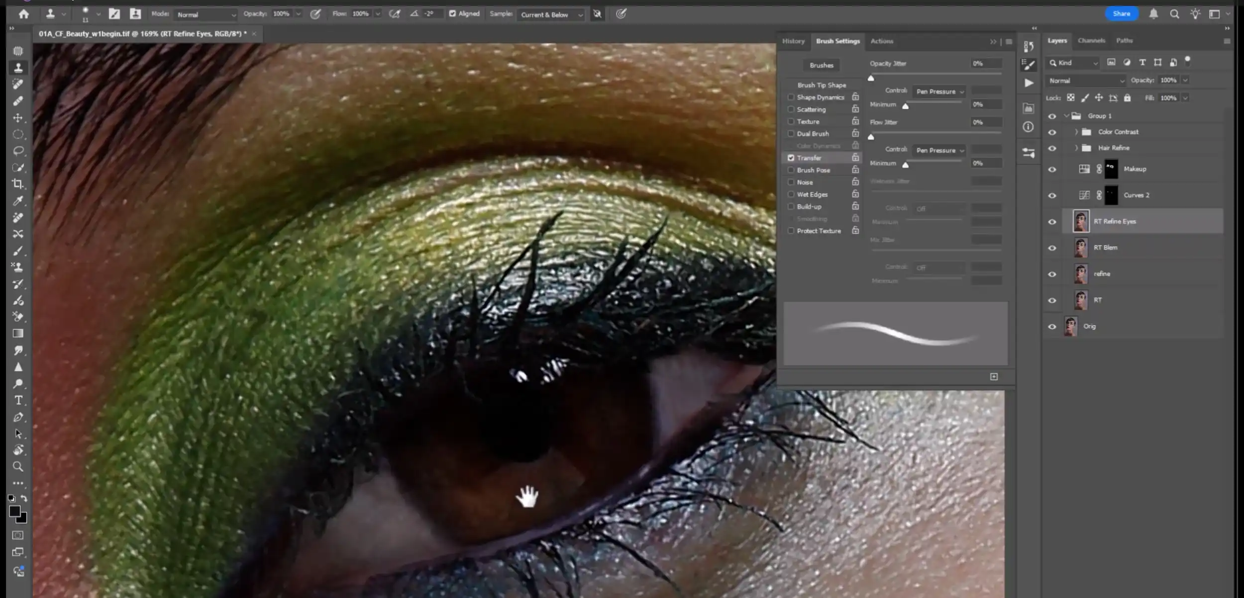The height and width of the screenshot is (598, 1244).
Task: Select the Elliptical Marquee tool
Action: (x=18, y=134)
